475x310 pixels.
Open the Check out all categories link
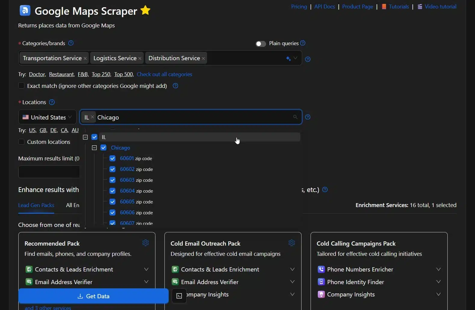coord(164,74)
